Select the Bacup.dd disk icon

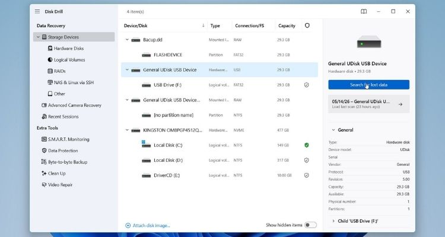(136, 40)
